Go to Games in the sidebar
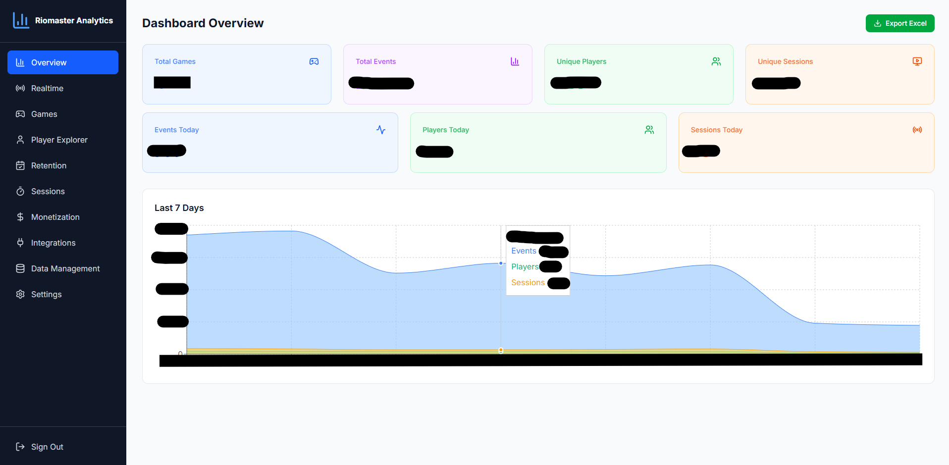This screenshot has height=465, width=949. [x=44, y=114]
